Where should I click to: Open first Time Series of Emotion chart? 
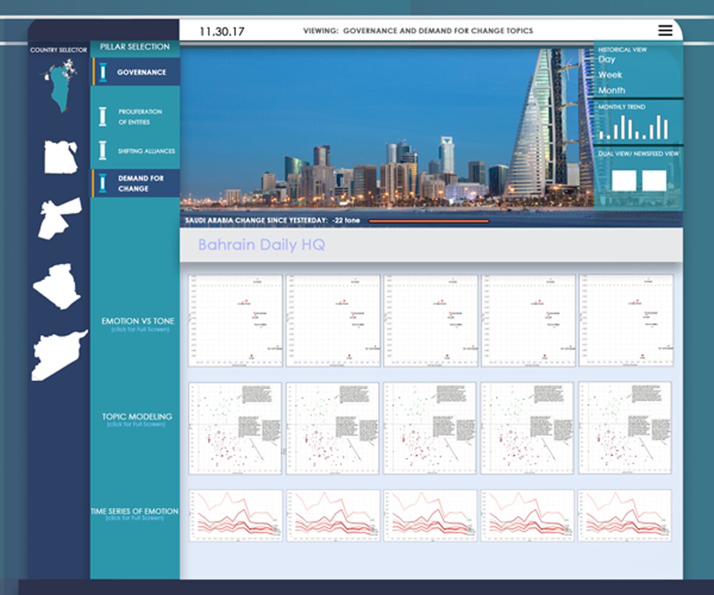click(235, 515)
